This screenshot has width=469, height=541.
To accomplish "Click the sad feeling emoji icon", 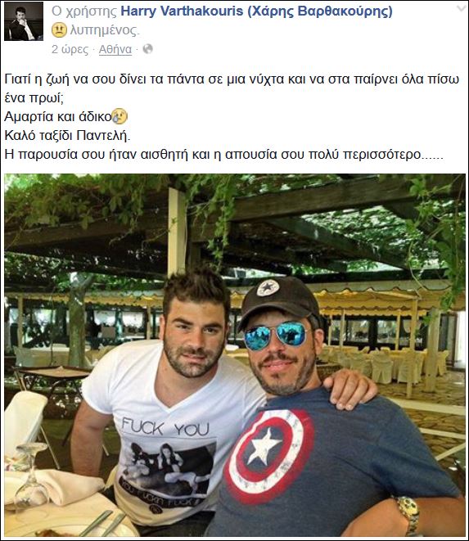I will 59,30.
